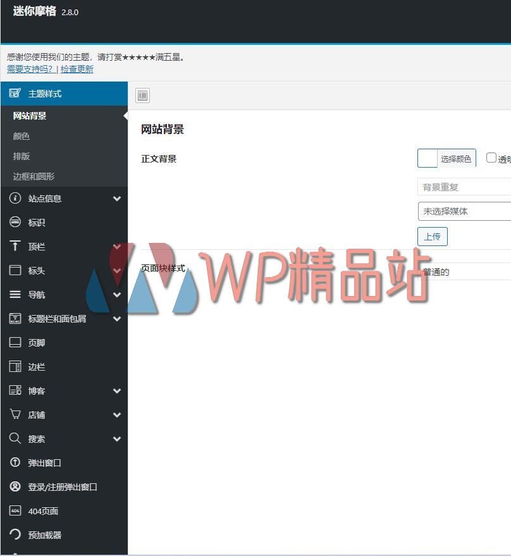Expand the 博客 blog section chevron
The width and height of the screenshot is (511, 556).
coord(116,390)
